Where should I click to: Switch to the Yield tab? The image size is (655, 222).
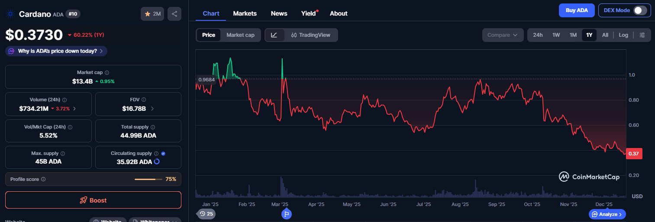[308, 13]
